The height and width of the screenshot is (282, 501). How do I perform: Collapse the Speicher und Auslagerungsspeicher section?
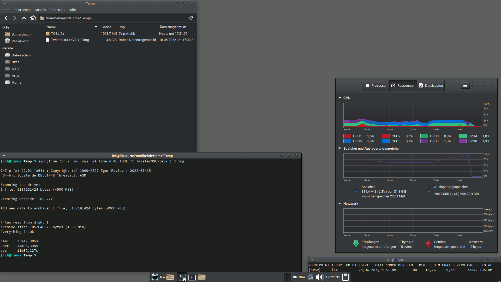coord(340,148)
